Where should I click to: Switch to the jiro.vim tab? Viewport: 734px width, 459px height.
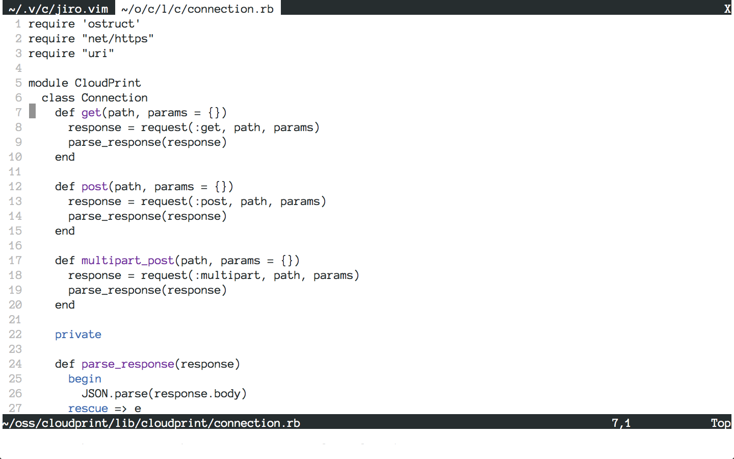click(57, 8)
